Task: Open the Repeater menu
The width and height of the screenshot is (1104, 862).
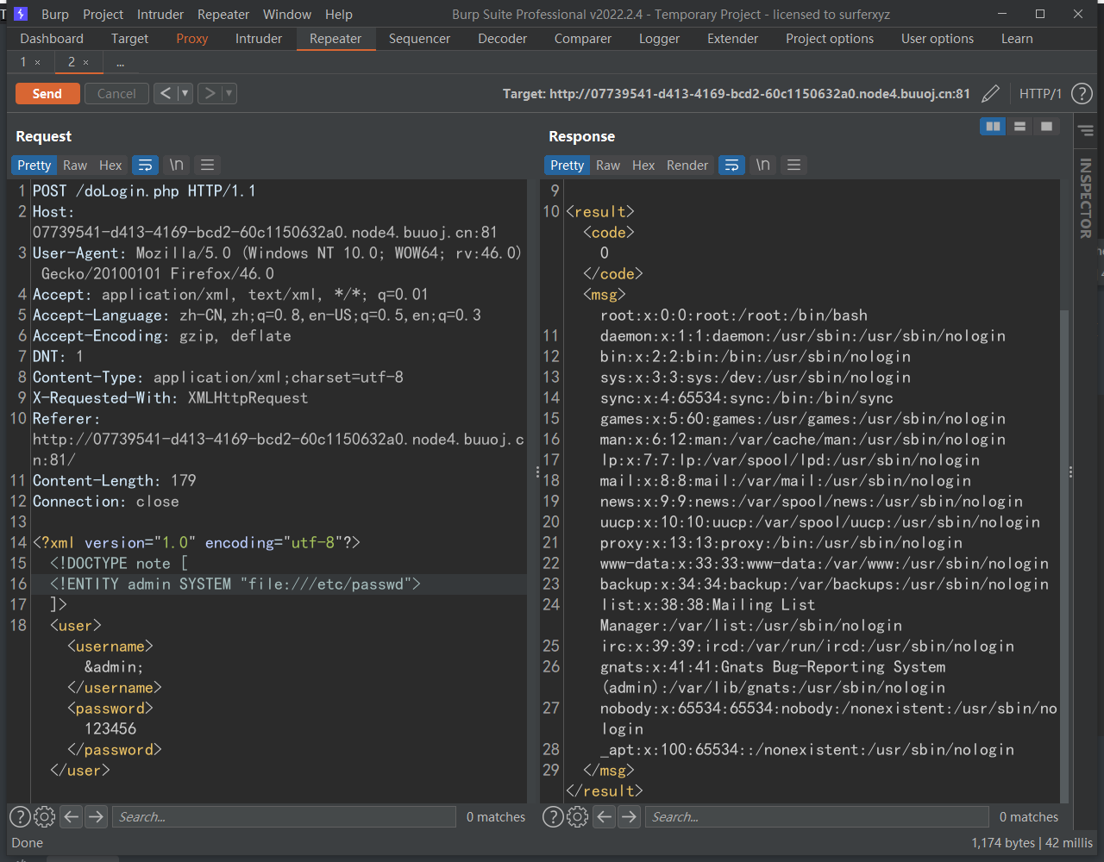Action: pyautogui.click(x=223, y=15)
